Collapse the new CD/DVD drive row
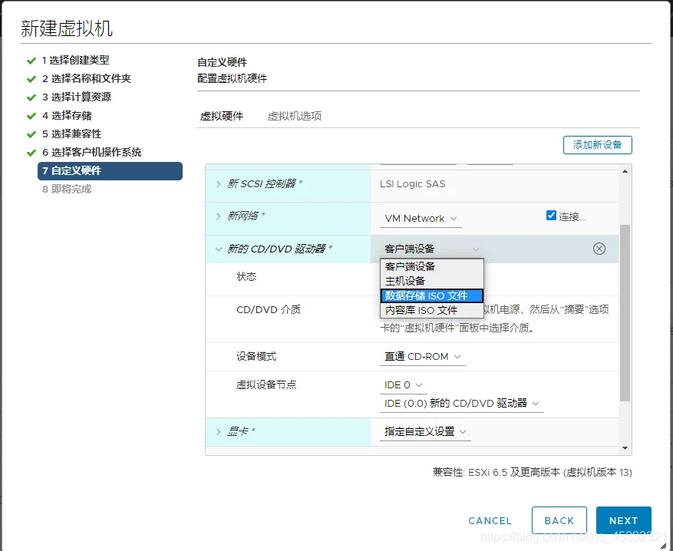 pyautogui.click(x=219, y=249)
